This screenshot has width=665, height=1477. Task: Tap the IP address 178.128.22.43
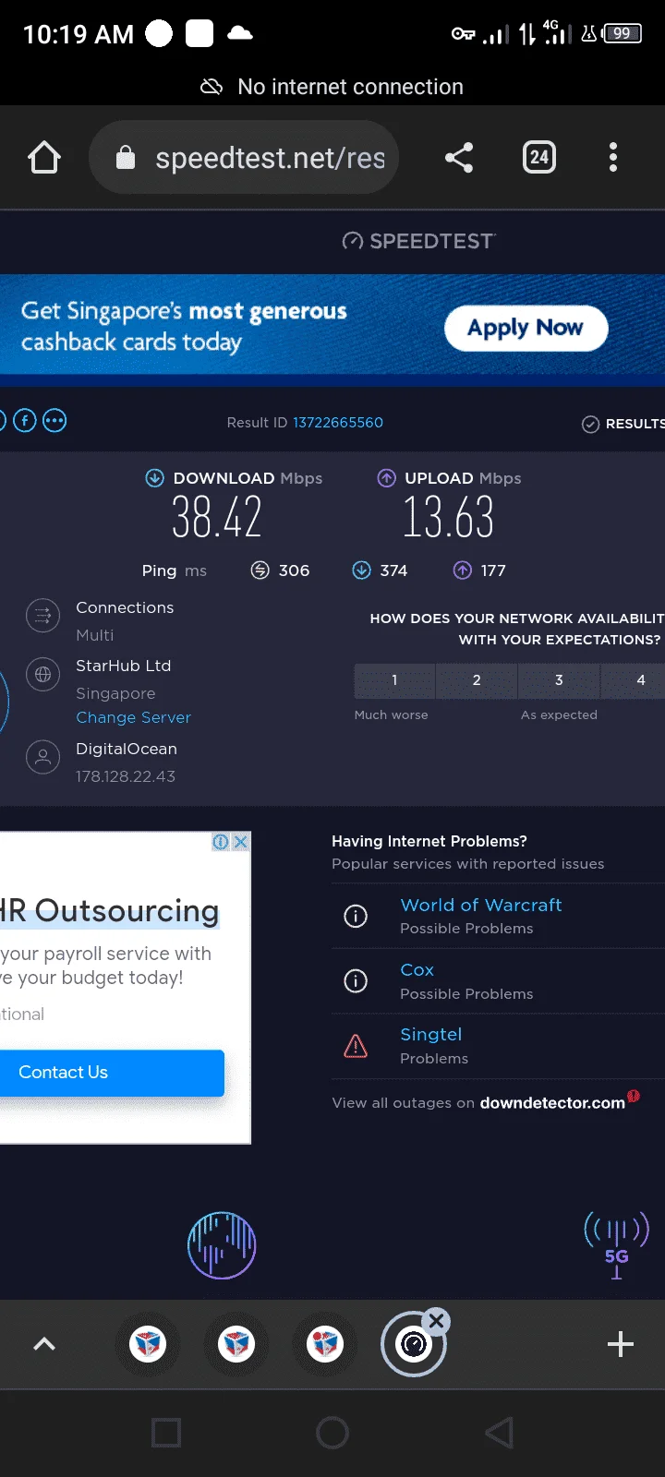pos(126,776)
